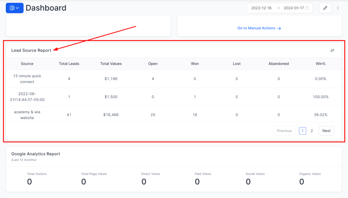This screenshot has width=348, height=198.
Task: Click the Total Leads column header
Action: click(x=69, y=64)
